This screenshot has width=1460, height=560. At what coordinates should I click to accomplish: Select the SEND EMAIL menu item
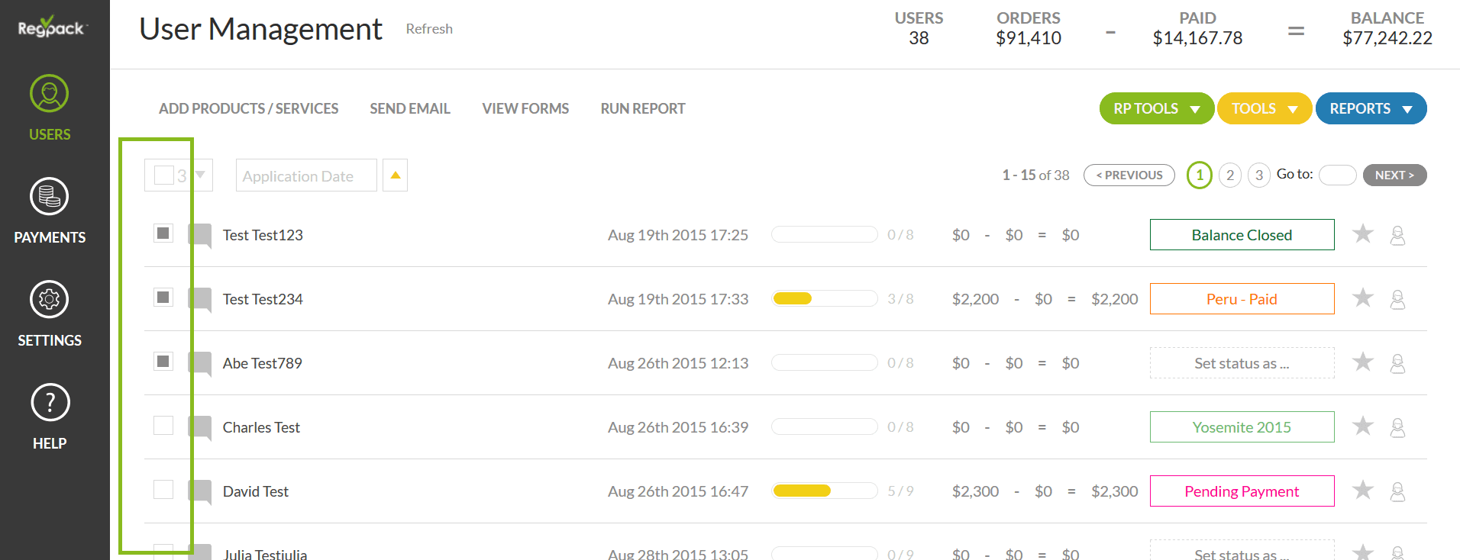point(410,108)
